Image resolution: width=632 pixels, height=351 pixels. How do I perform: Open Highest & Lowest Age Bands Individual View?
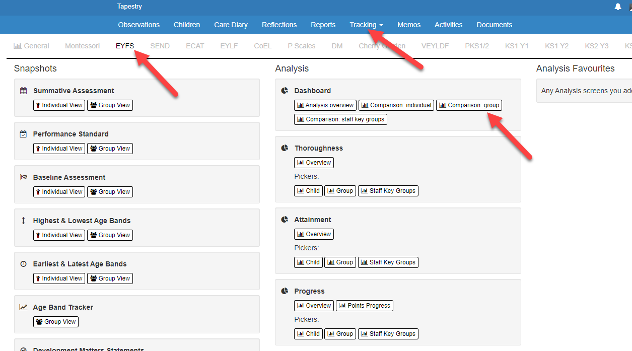tap(59, 235)
